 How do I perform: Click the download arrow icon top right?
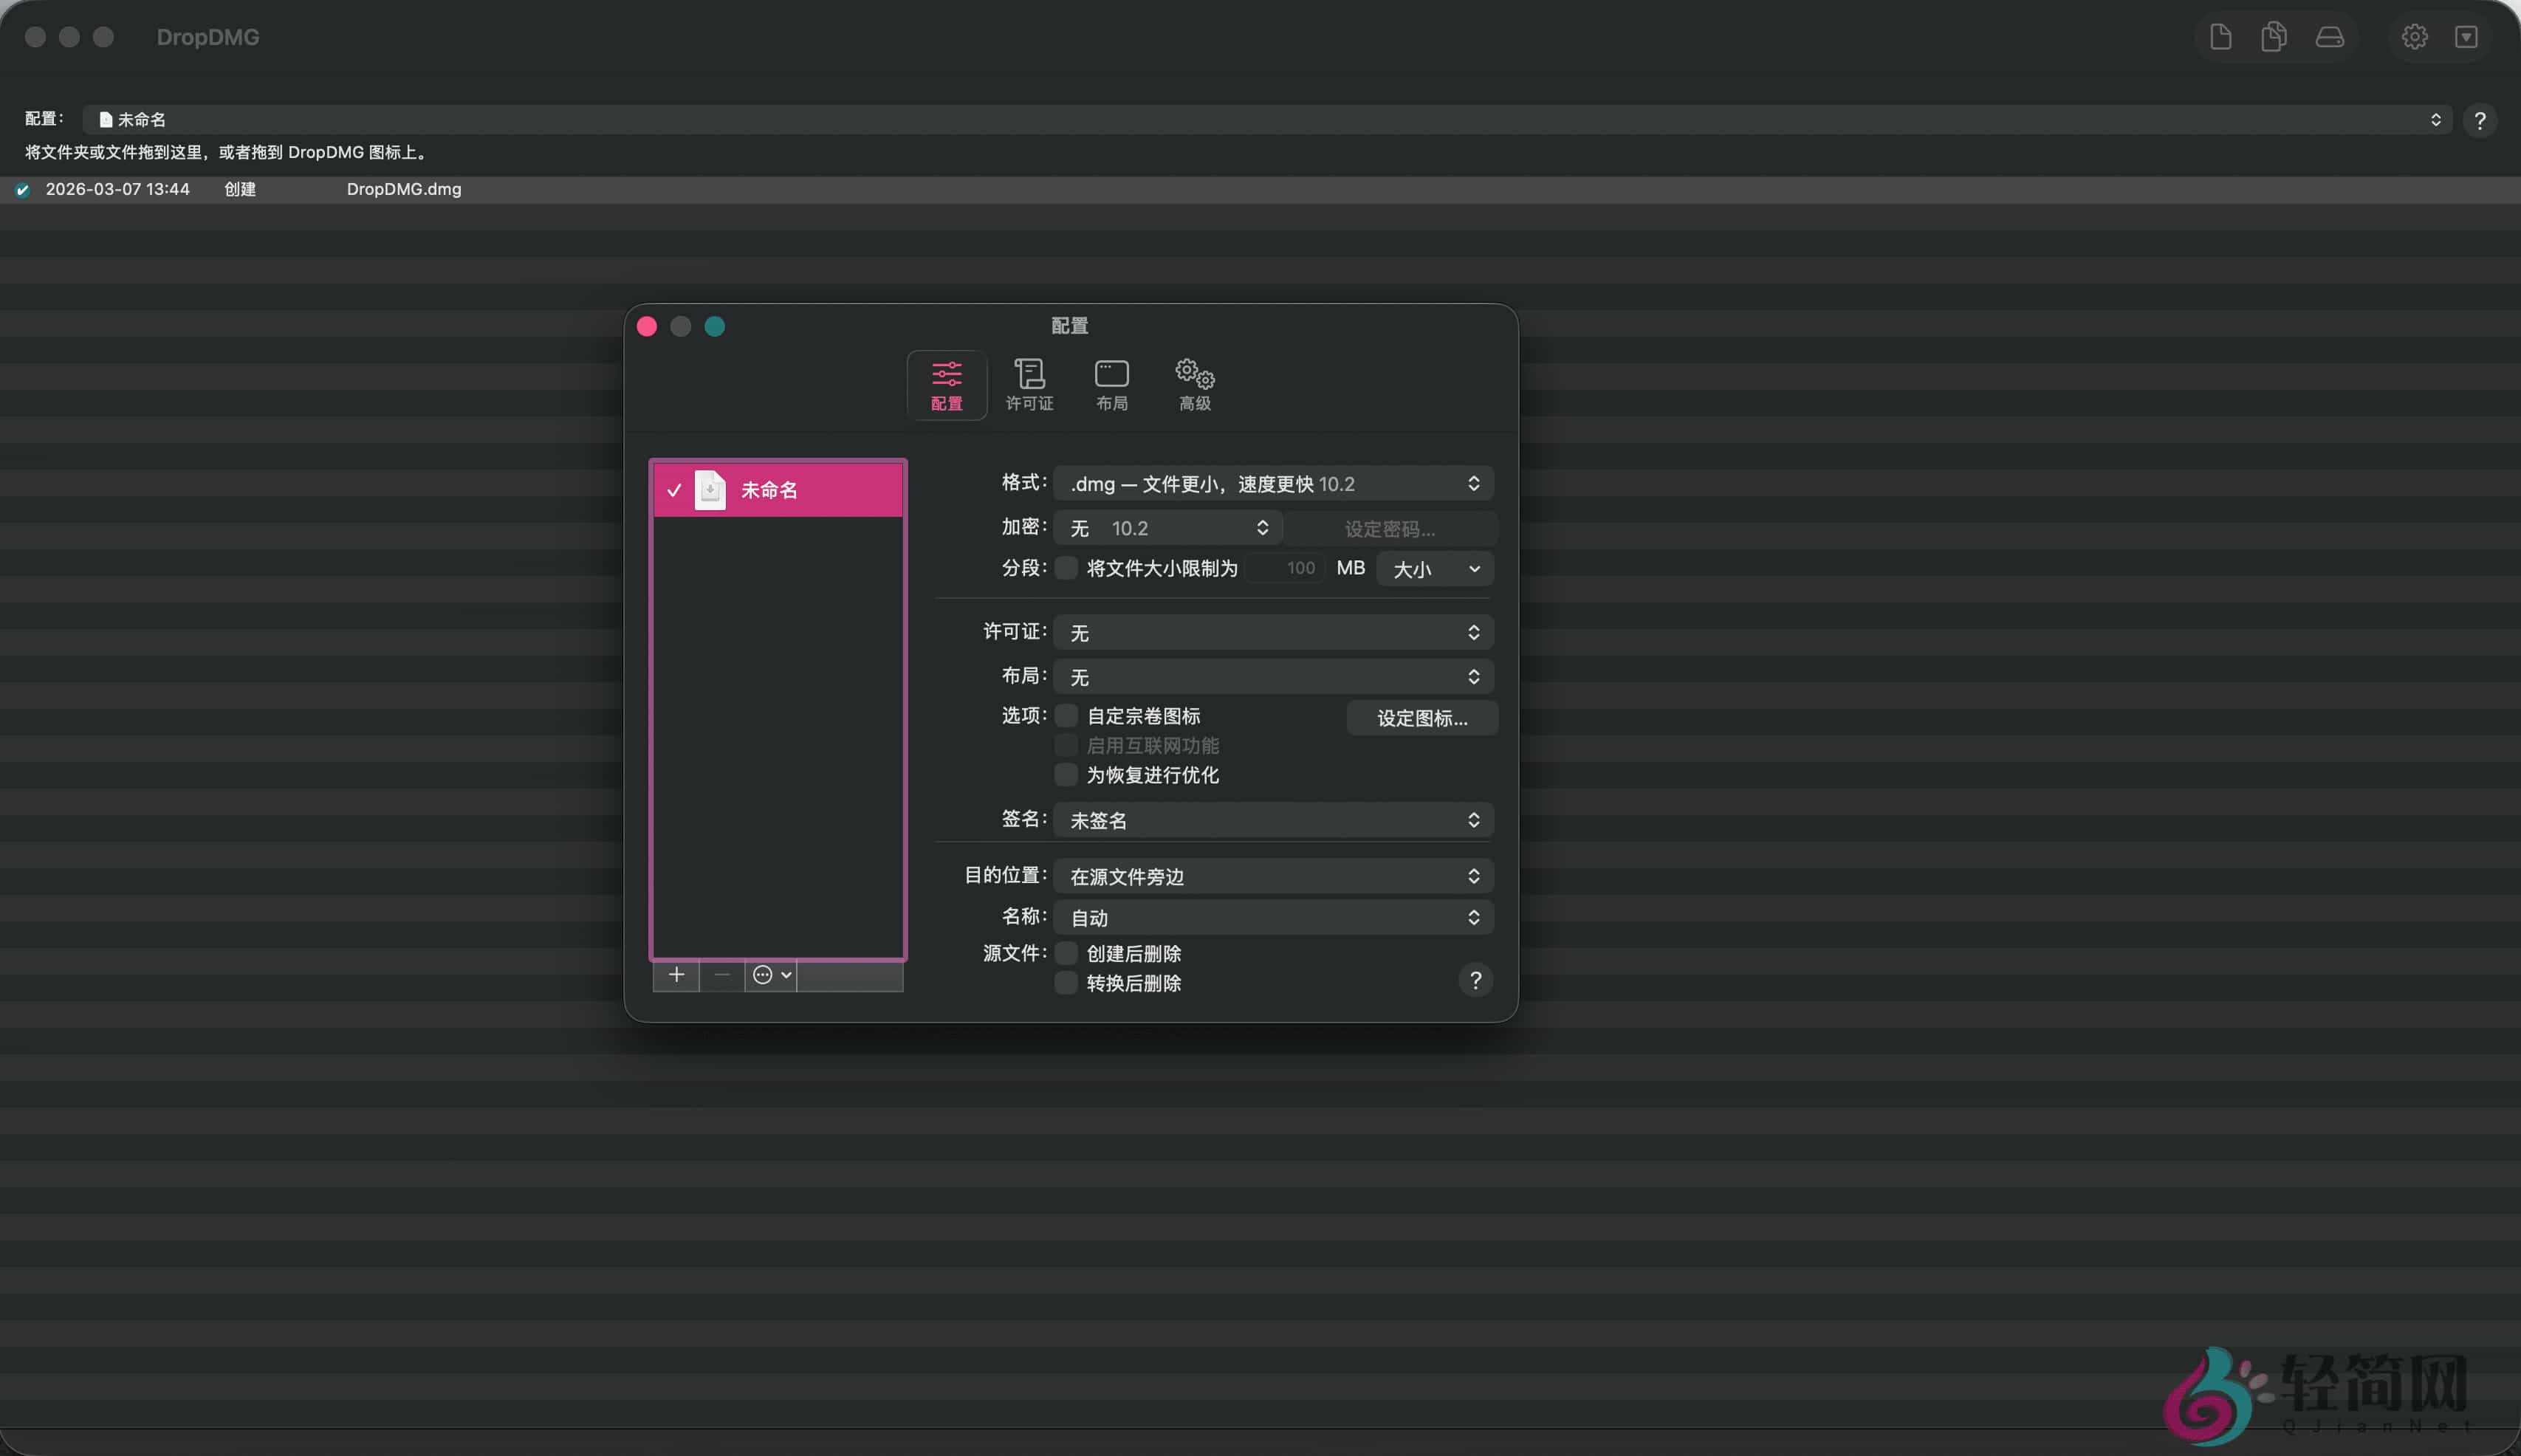2466,36
